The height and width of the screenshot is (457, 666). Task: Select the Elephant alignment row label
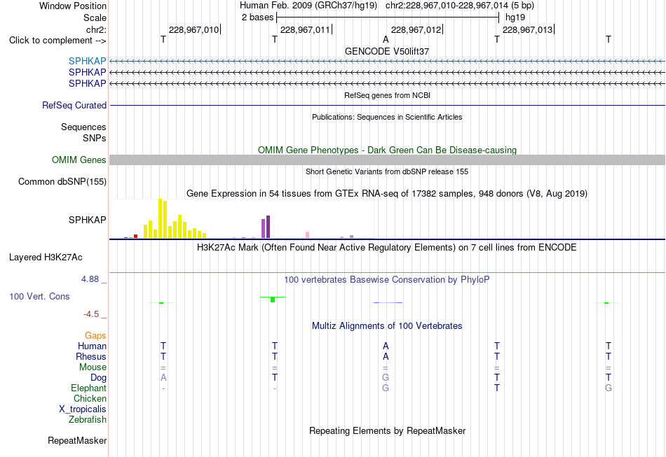click(88, 388)
